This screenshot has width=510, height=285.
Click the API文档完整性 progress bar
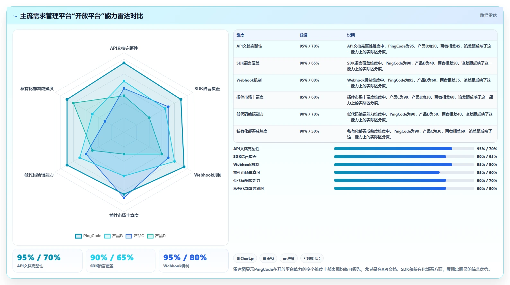coord(404,149)
